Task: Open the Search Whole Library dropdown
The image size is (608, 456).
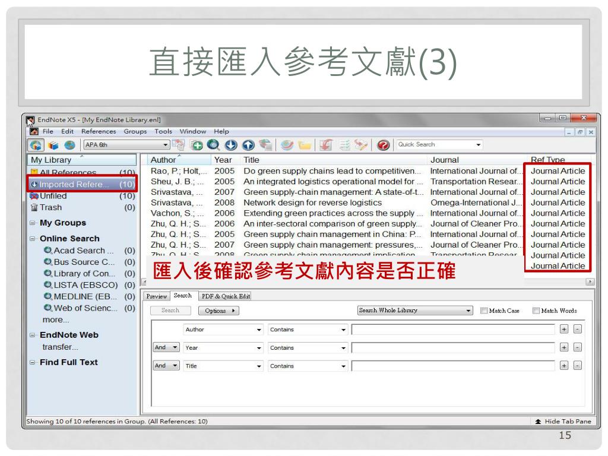Action: coord(415,310)
